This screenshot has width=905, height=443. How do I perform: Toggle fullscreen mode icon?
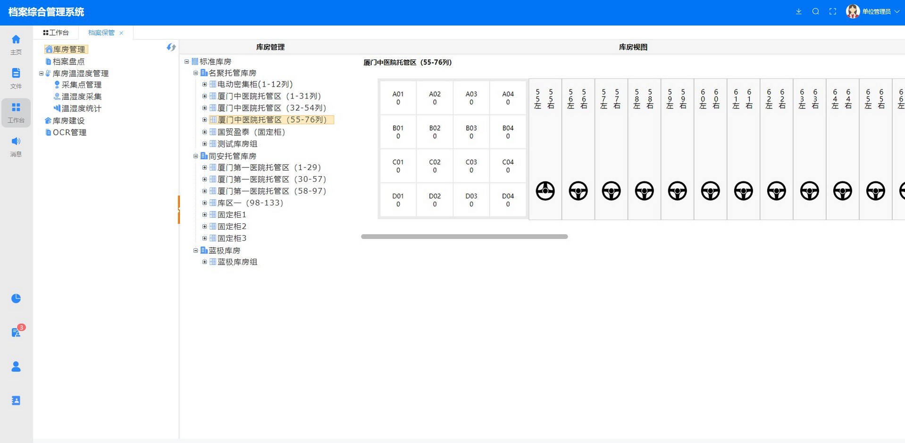pos(832,11)
